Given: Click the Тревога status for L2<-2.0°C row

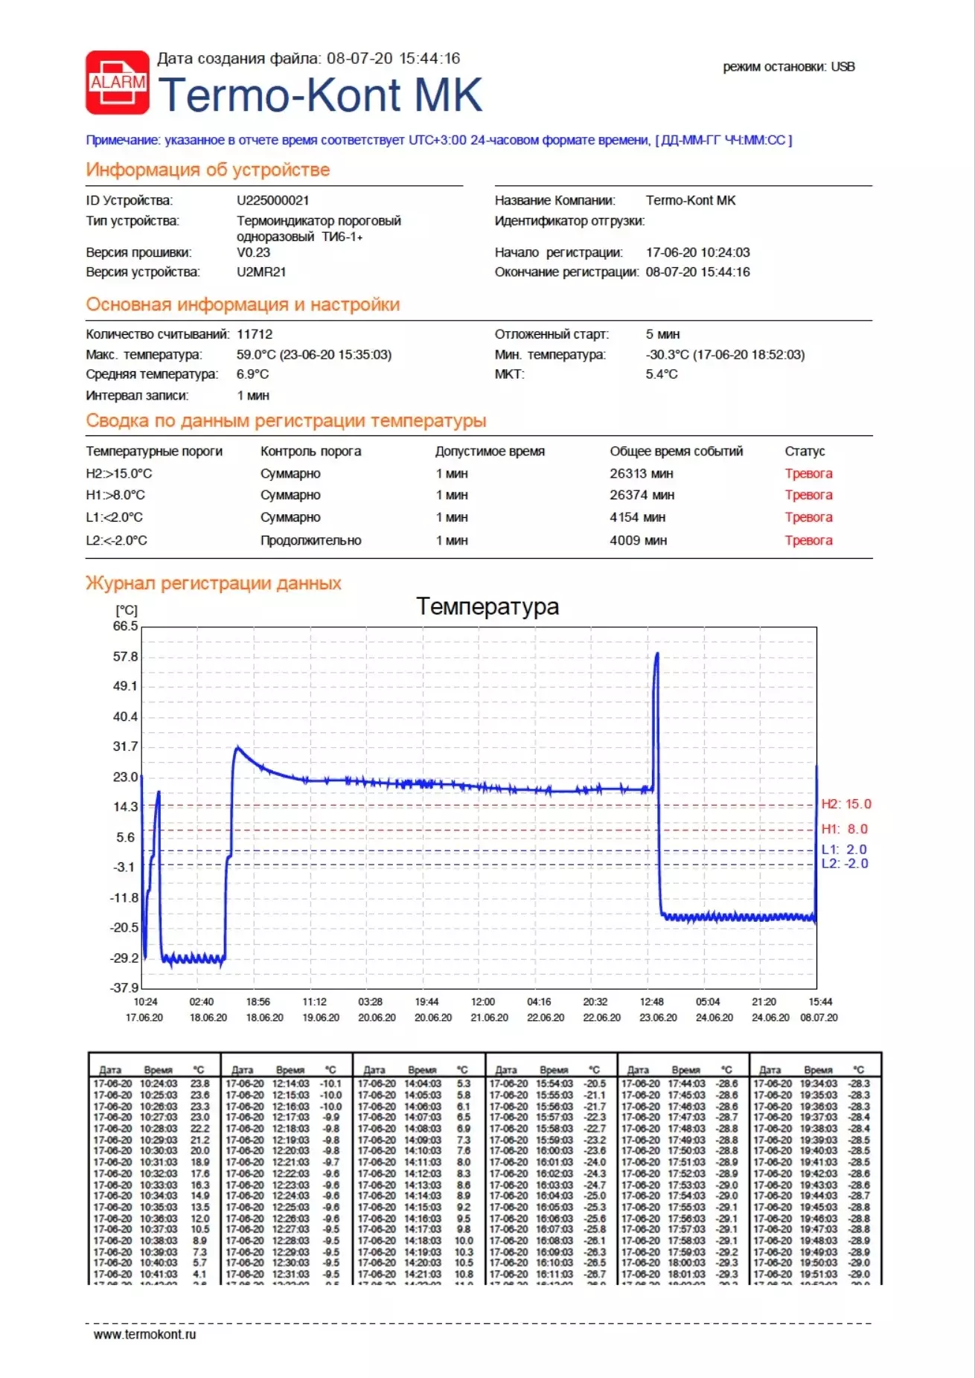Looking at the screenshot, I should pyautogui.click(x=808, y=540).
